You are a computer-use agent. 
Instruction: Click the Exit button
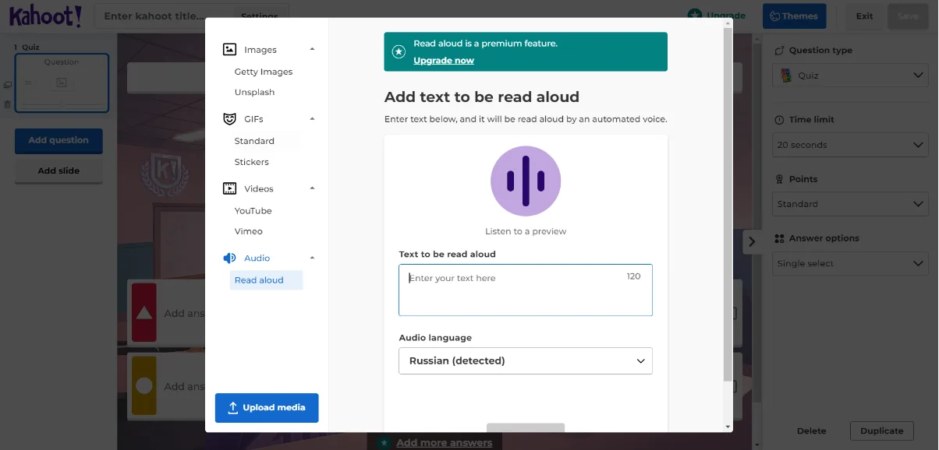tap(864, 16)
